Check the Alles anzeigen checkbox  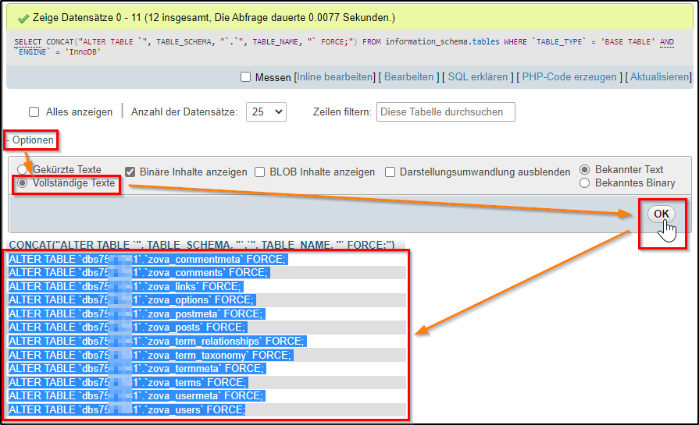pos(34,112)
